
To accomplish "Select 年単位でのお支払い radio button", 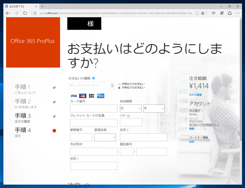I will point(119,84).
